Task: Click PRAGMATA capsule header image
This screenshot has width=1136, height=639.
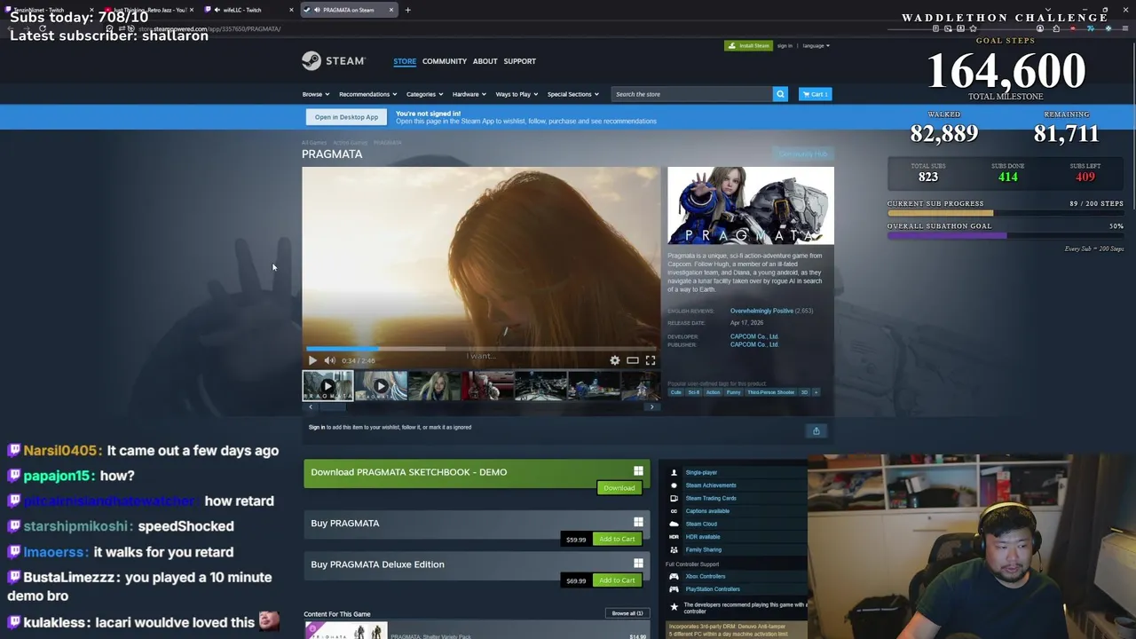Action: 751,205
